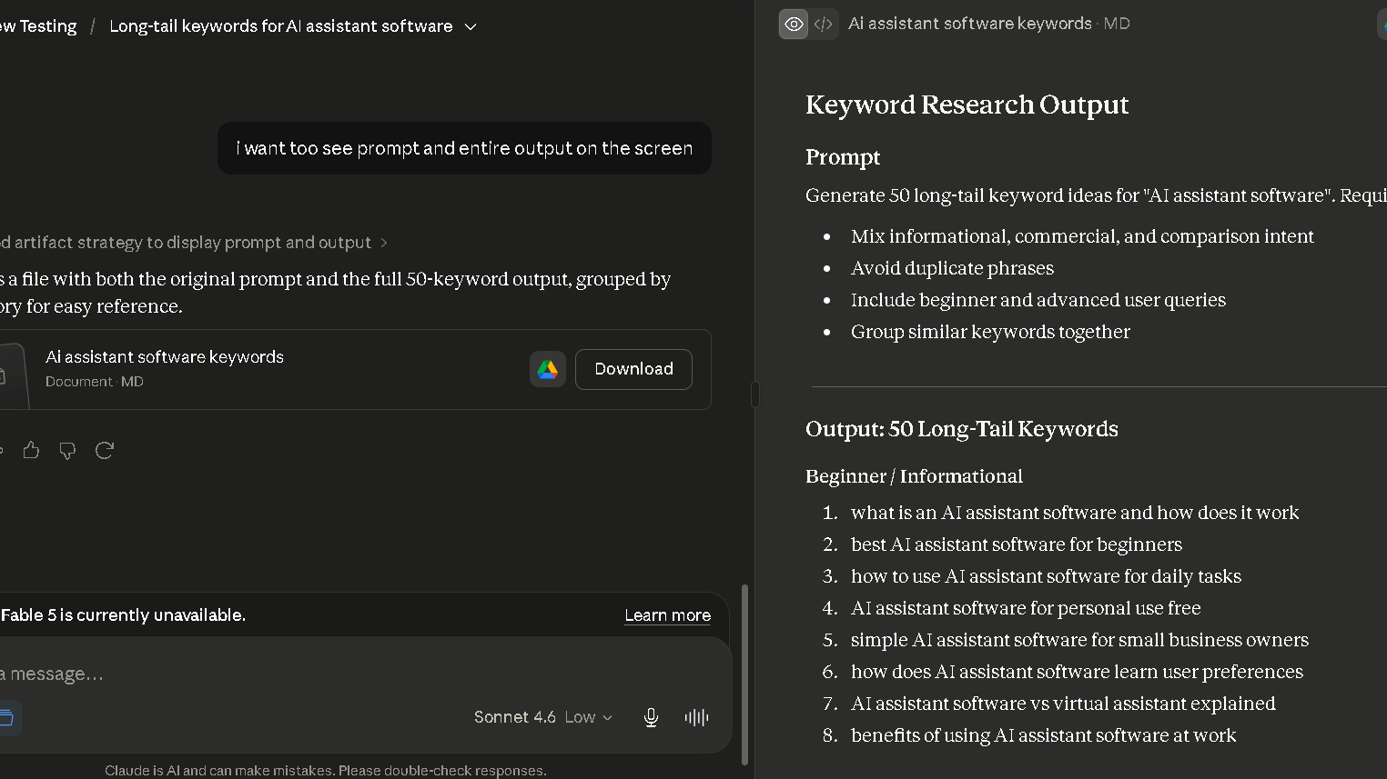1387x779 pixels.
Task: Switch artifact to preview eye view
Action: tap(794, 24)
